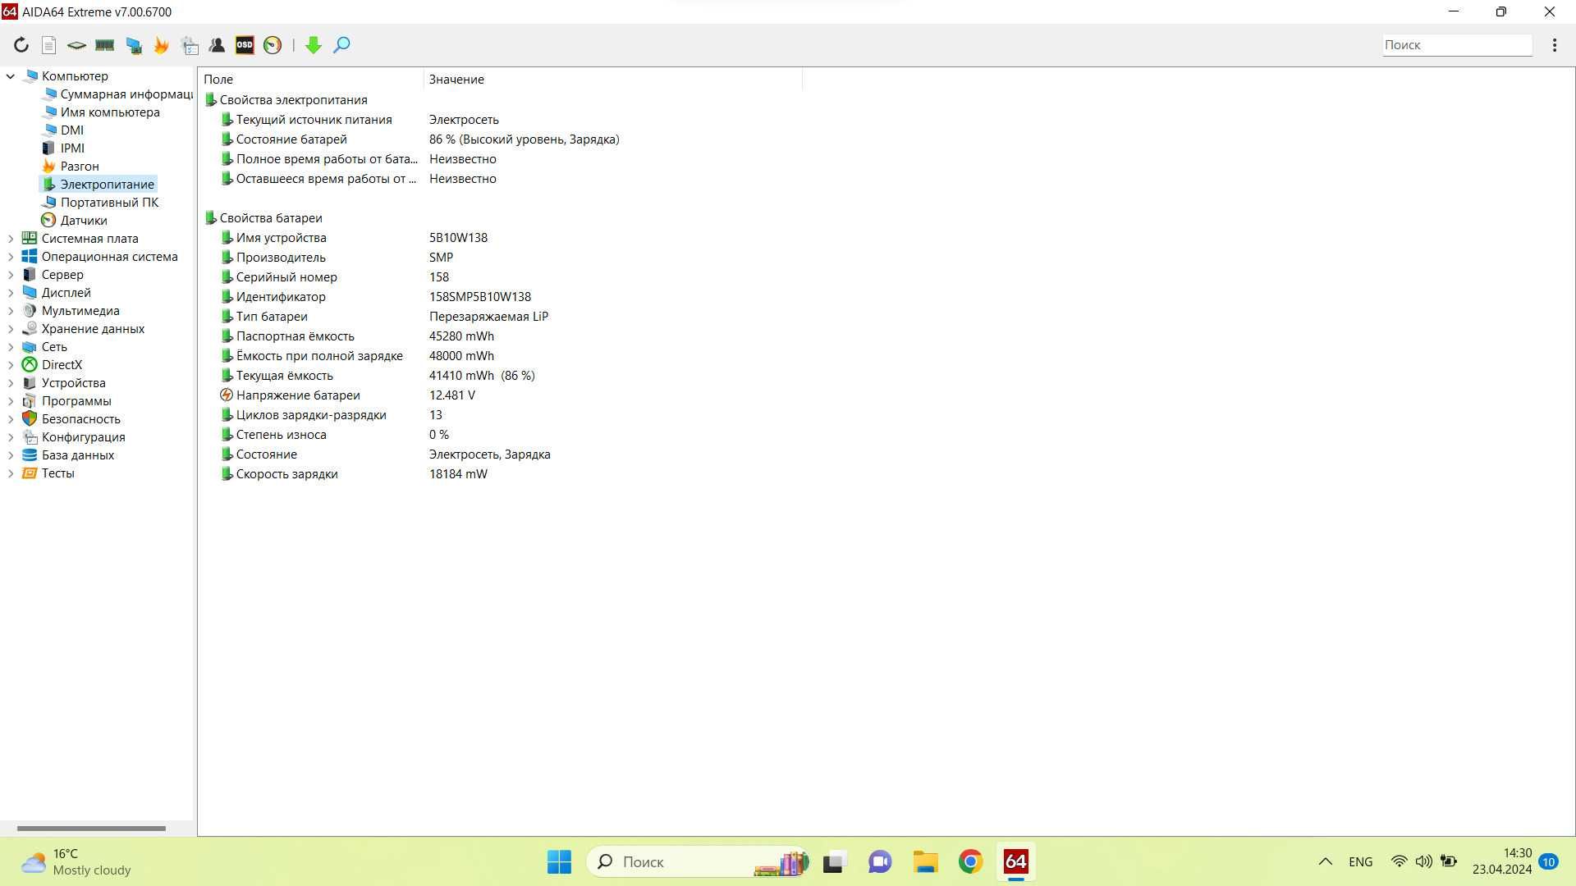Click the 48000 mWh value
This screenshot has height=886, width=1576.
point(461,356)
